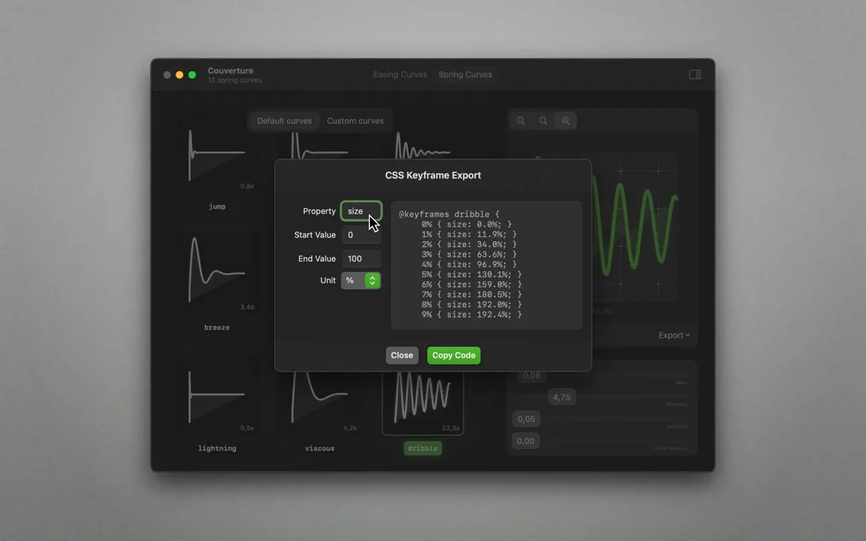
Task: Click the zoom out magnifier icon
Action: pyautogui.click(x=521, y=121)
